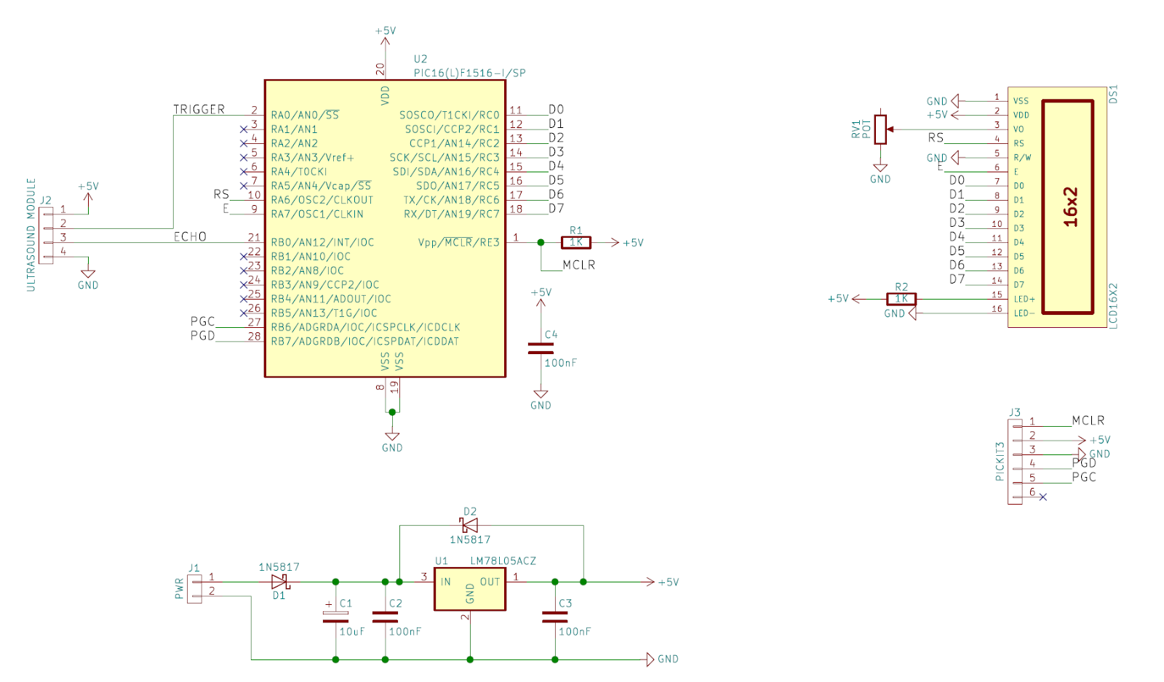Select the J3 PICKIT3 connector symbol
The width and height of the screenshot is (1164, 682).
(1015, 461)
